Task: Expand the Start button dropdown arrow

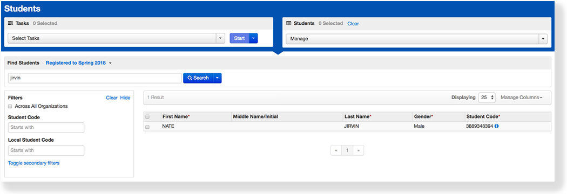Action: click(253, 38)
